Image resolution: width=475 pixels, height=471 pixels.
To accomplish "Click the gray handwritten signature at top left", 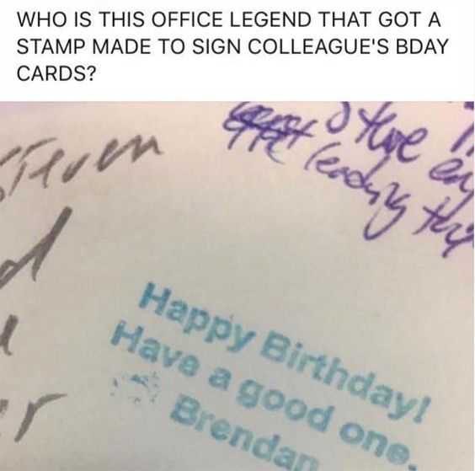I will tap(76, 161).
